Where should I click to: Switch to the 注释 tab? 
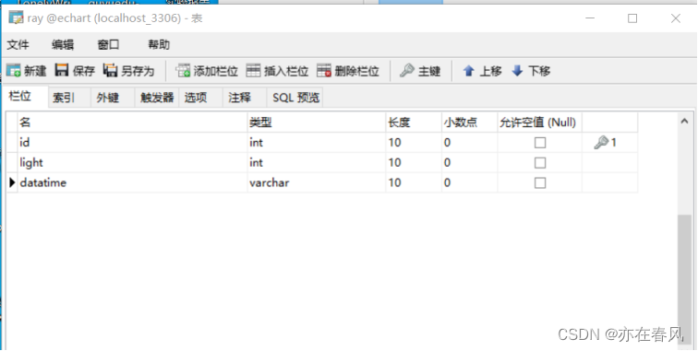[245, 98]
